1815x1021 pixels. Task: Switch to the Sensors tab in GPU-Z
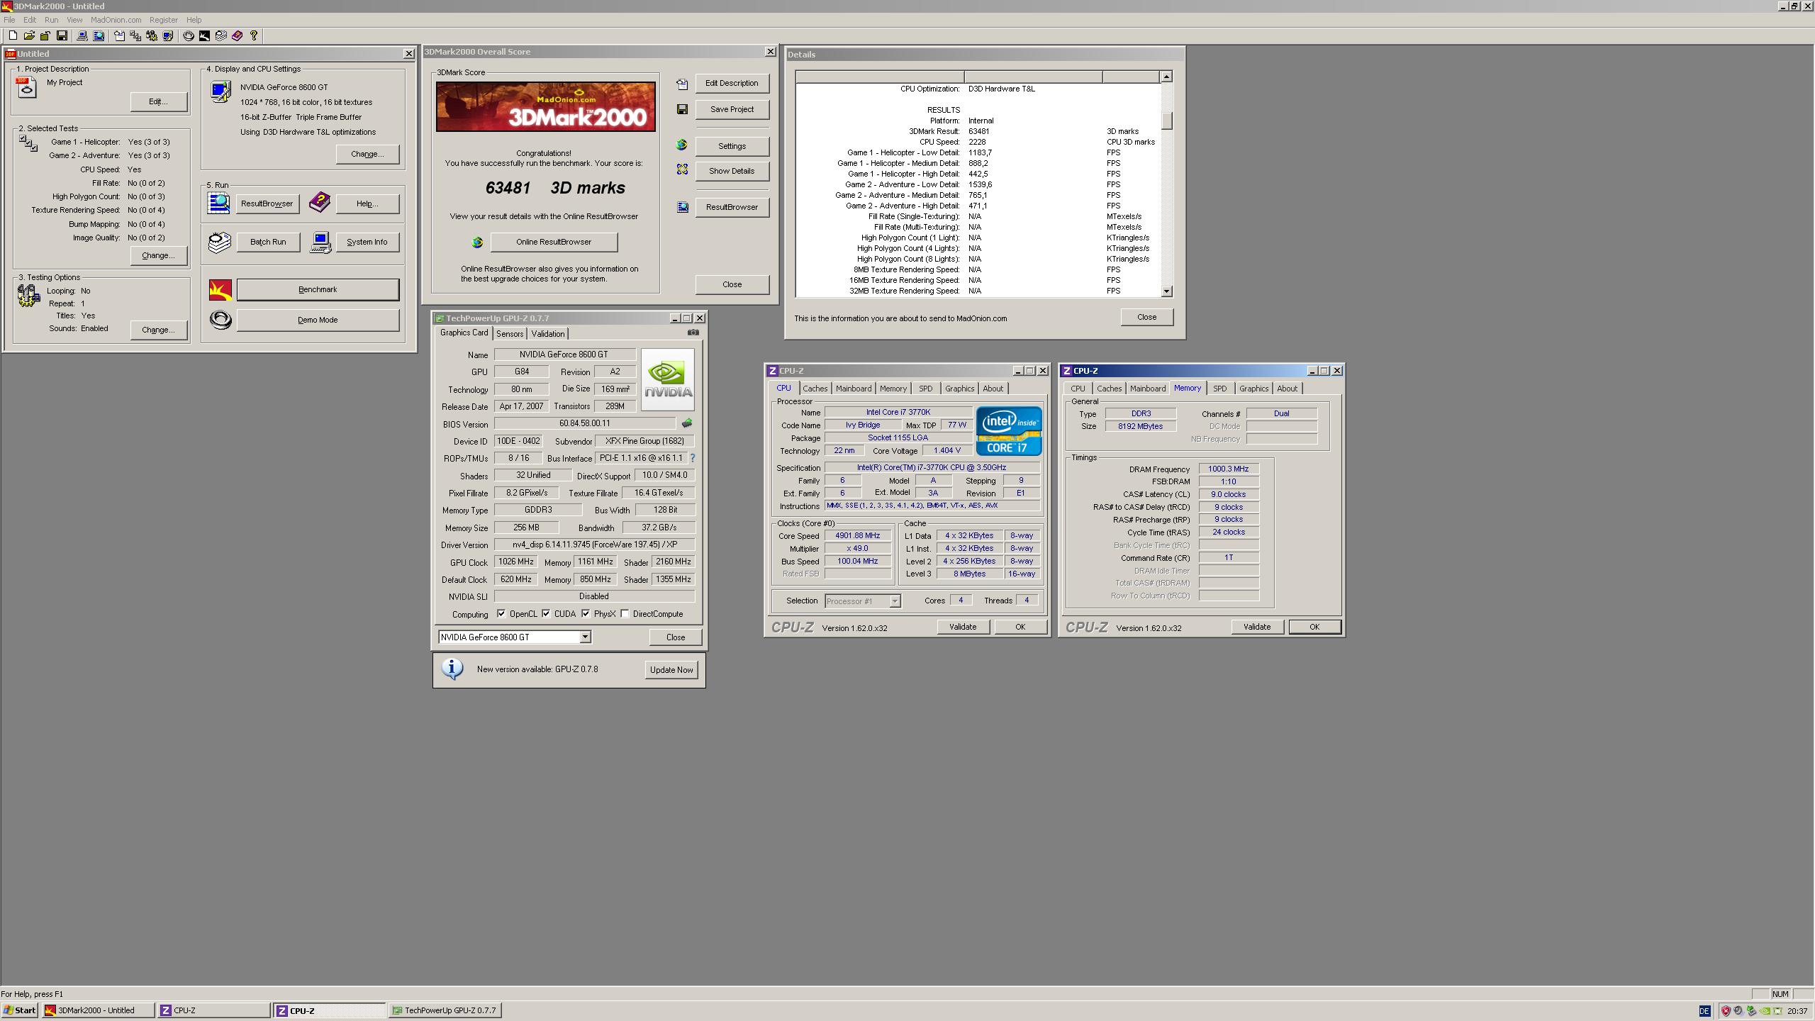[510, 334]
